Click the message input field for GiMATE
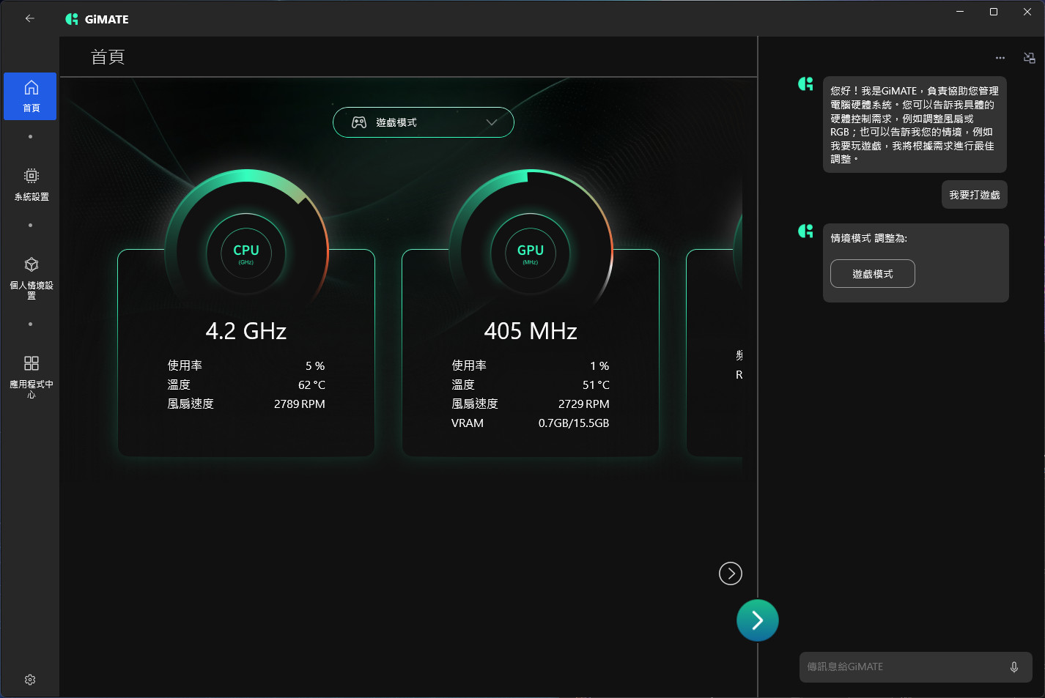1045x698 pixels. point(905,667)
